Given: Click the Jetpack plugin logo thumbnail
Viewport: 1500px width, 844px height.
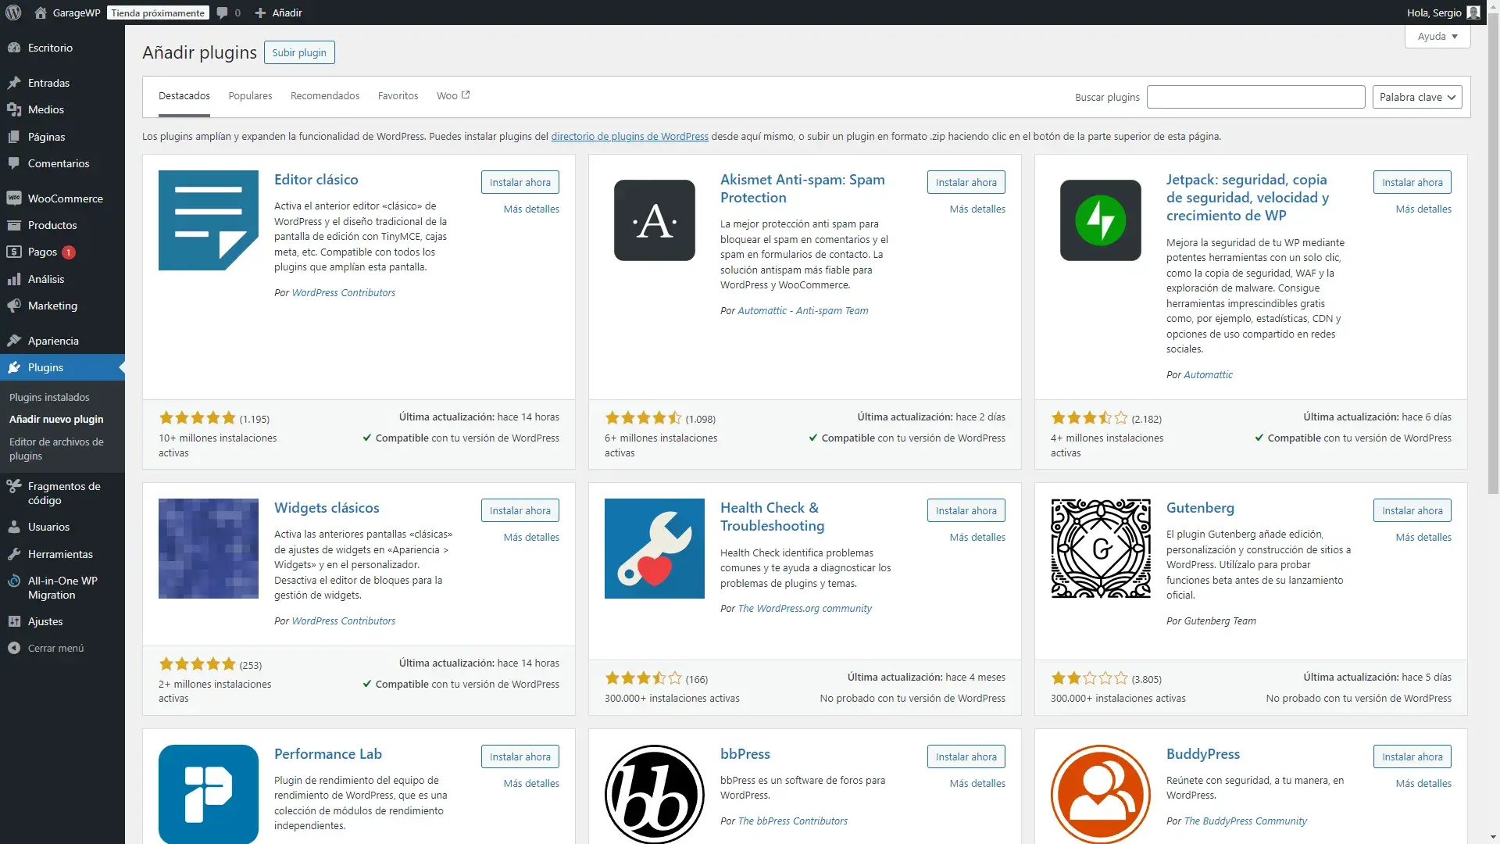Looking at the screenshot, I should [1101, 220].
